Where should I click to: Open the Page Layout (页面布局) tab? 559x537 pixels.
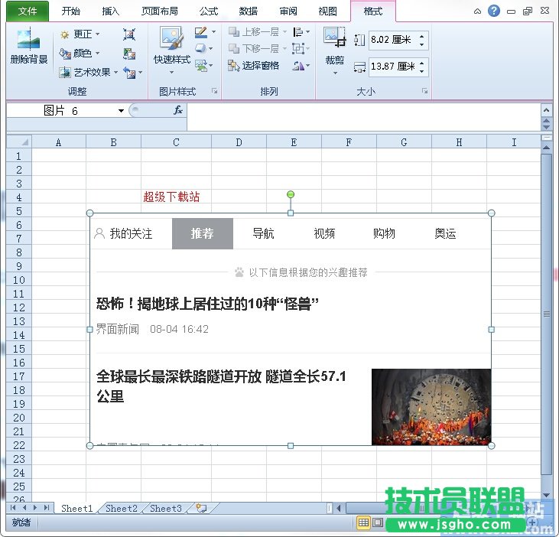coord(160,11)
